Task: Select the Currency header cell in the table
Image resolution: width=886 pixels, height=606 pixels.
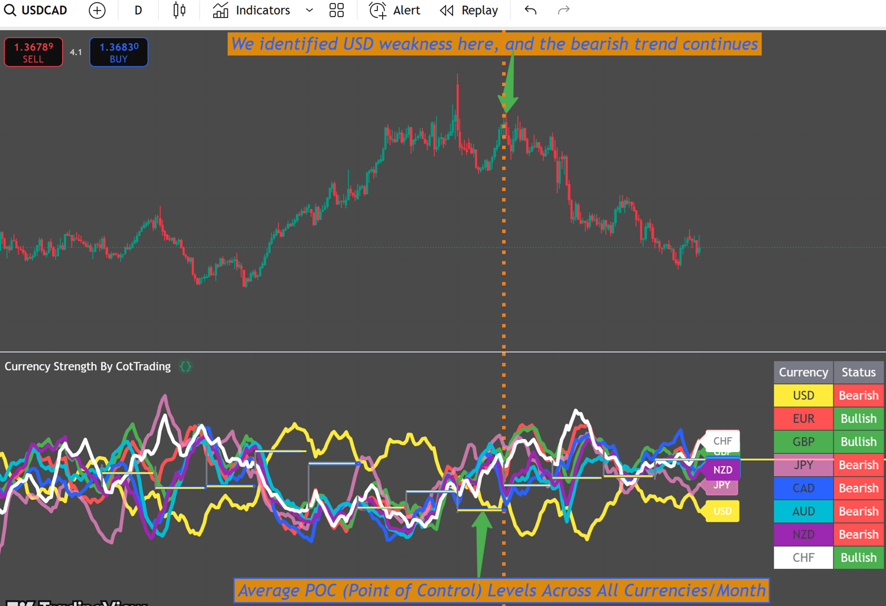Action: coord(803,372)
